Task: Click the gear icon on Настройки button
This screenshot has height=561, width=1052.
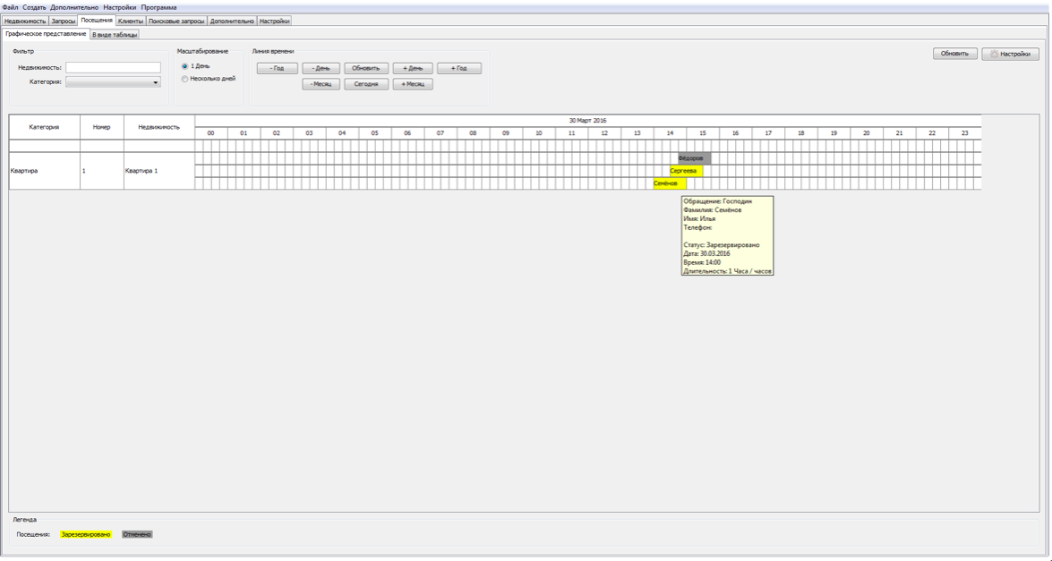Action: [995, 55]
